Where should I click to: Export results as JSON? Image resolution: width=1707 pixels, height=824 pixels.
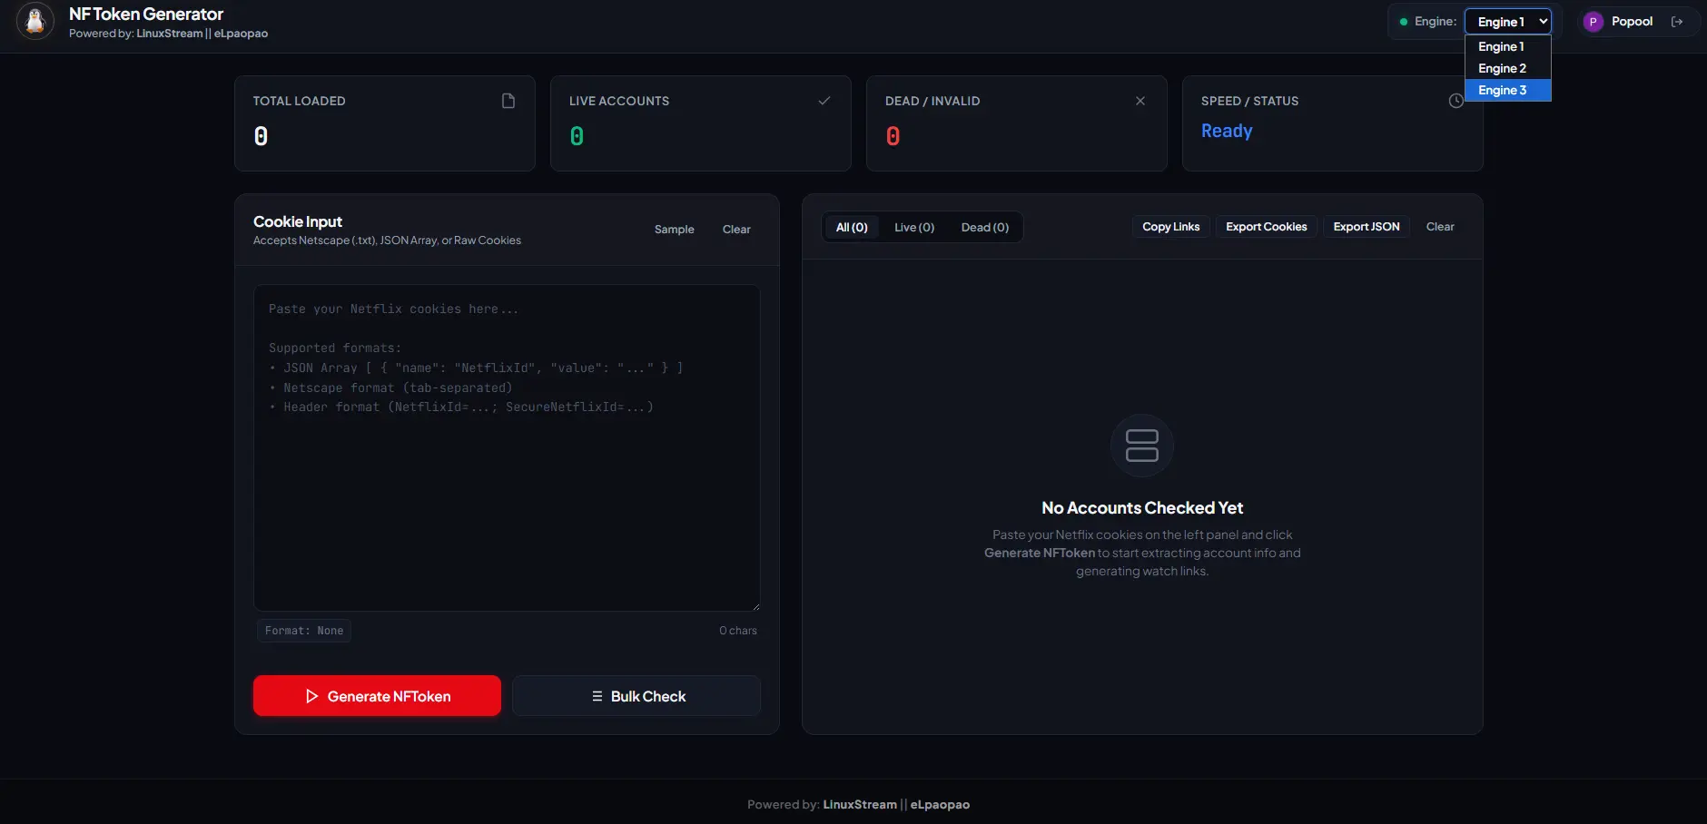1367,227
